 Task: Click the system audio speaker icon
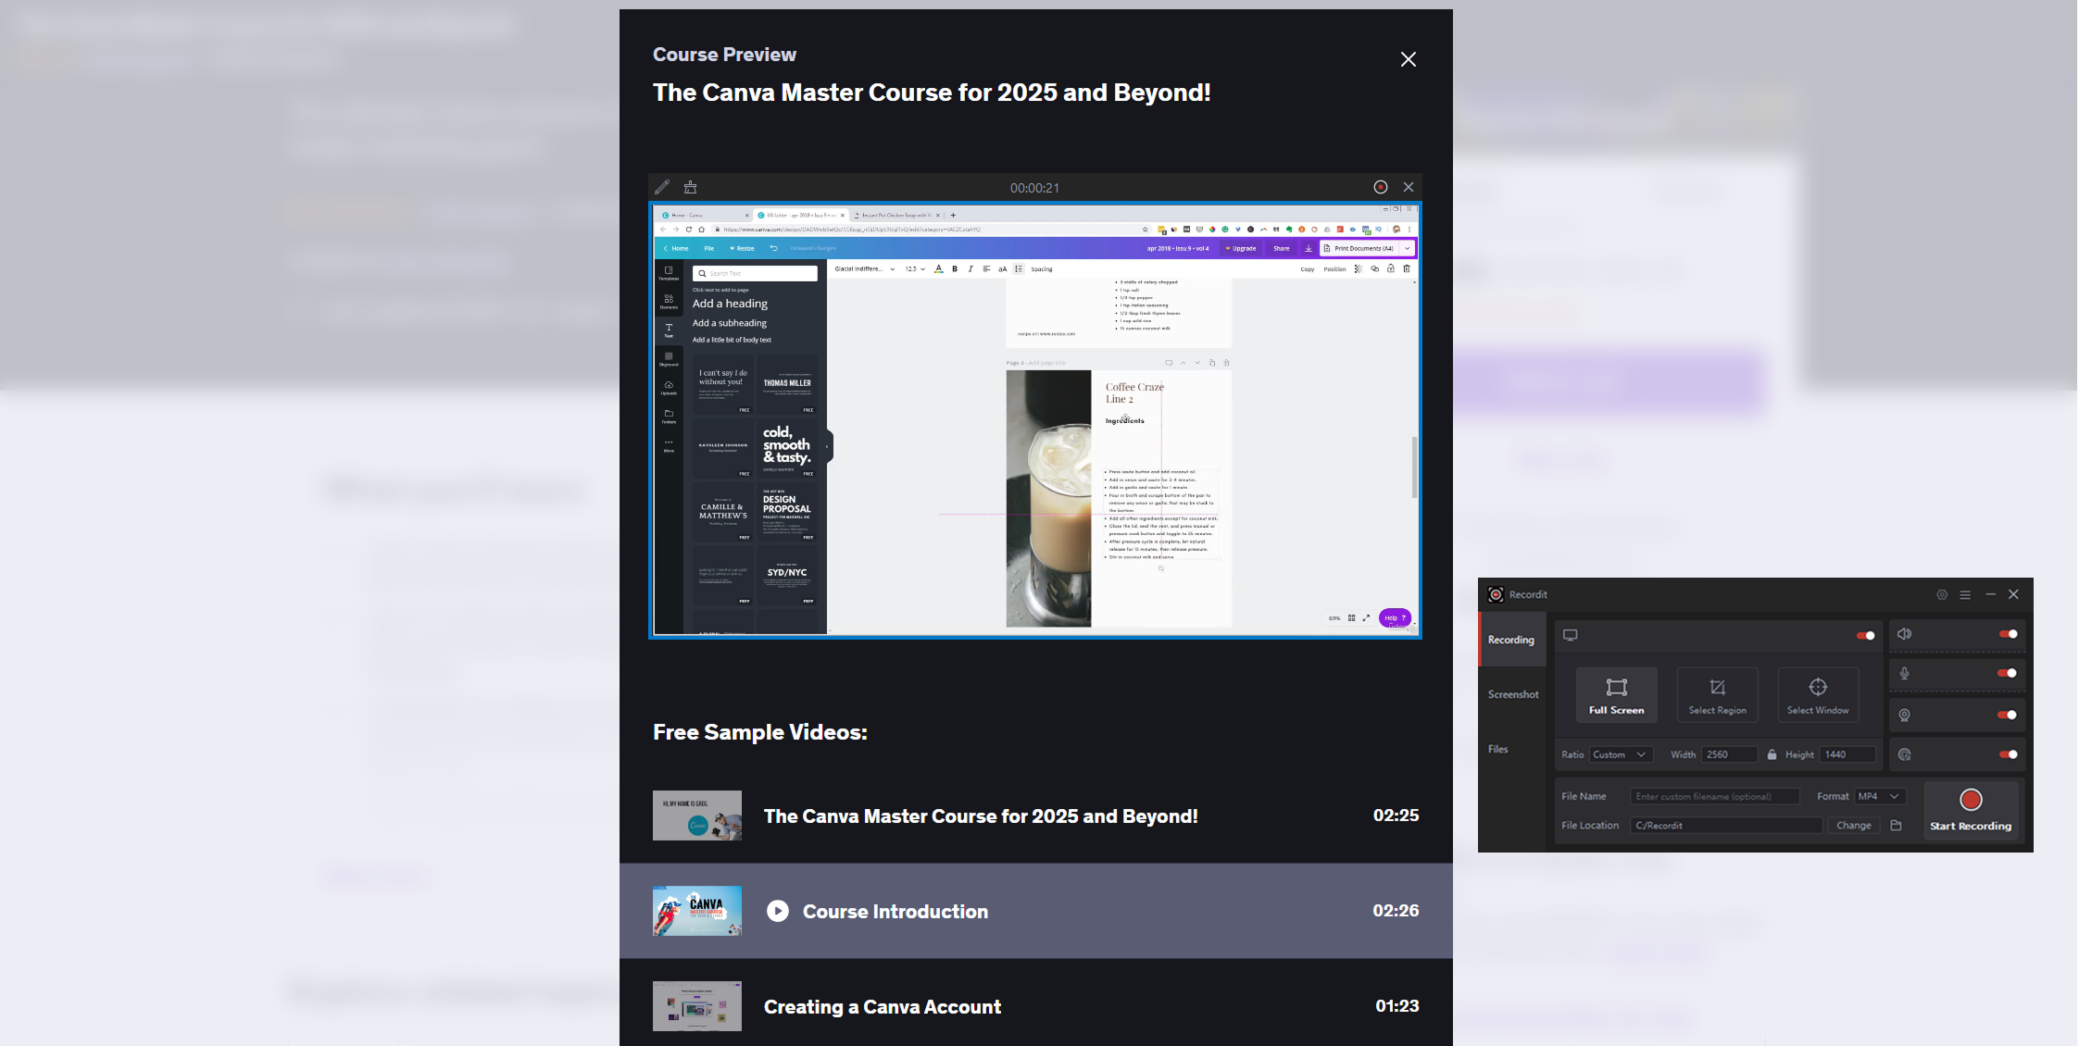(1904, 634)
